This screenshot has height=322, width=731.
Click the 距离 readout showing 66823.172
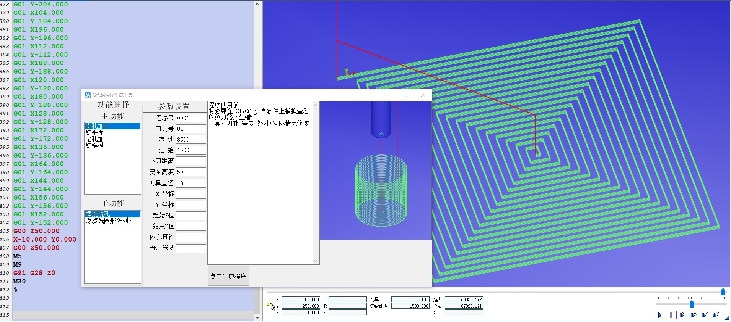click(x=464, y=299)
